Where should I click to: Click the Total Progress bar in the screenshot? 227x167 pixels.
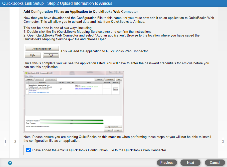click(x=72, y=123)
